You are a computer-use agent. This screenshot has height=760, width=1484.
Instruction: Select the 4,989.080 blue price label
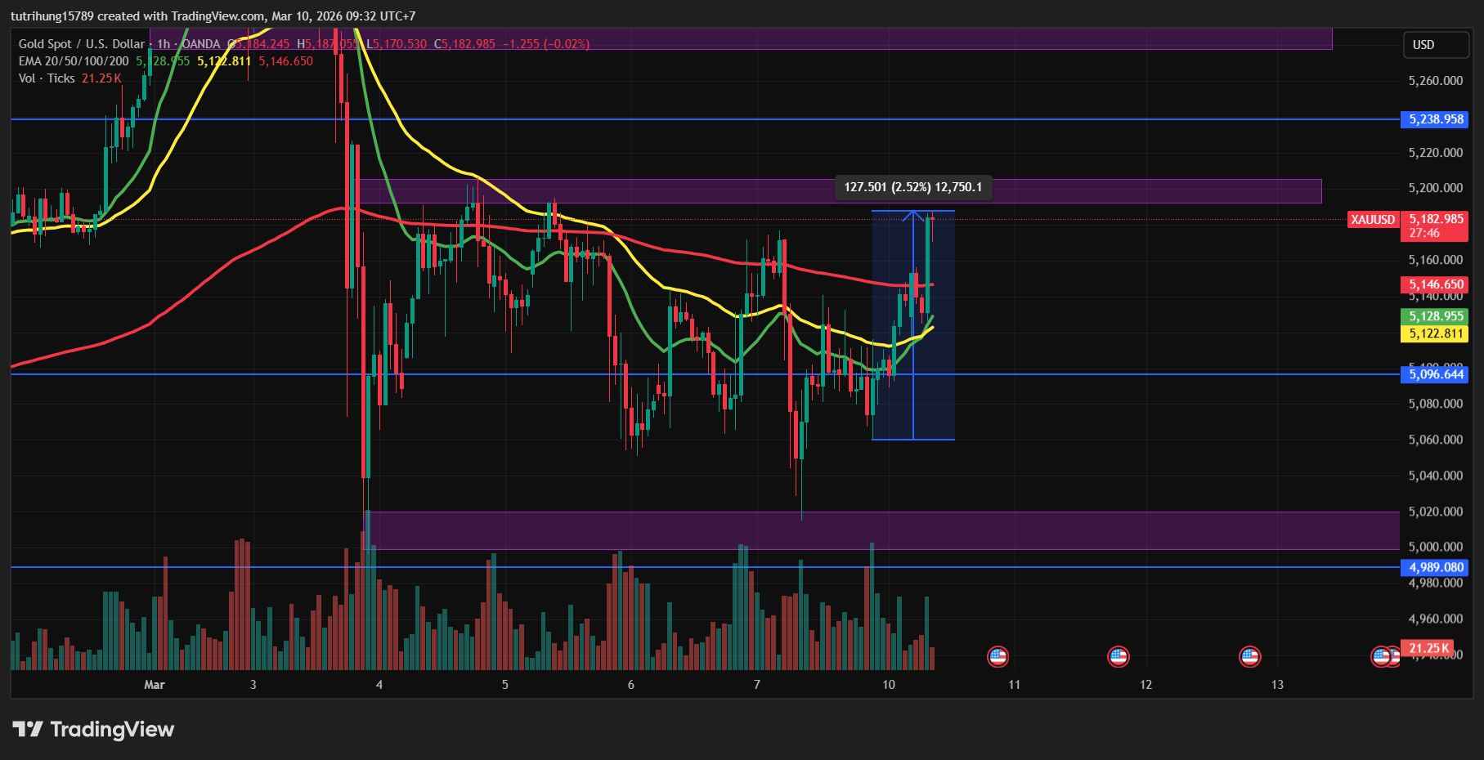pyautogui.click(x=1436, y=567)
